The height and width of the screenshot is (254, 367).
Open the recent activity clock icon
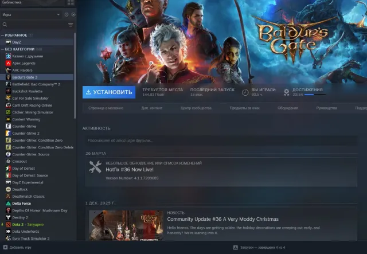point(67,14)
